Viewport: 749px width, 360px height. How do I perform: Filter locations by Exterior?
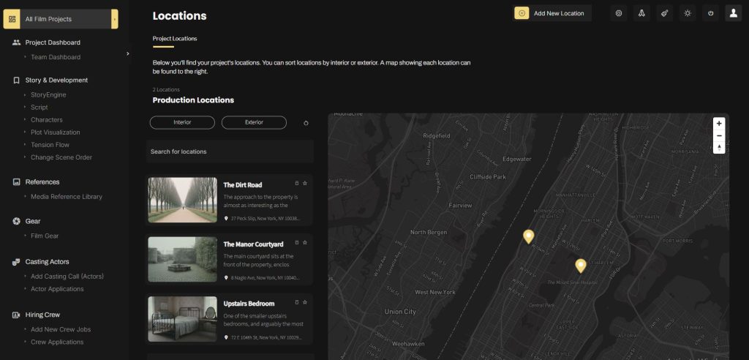tap(254, 122)
